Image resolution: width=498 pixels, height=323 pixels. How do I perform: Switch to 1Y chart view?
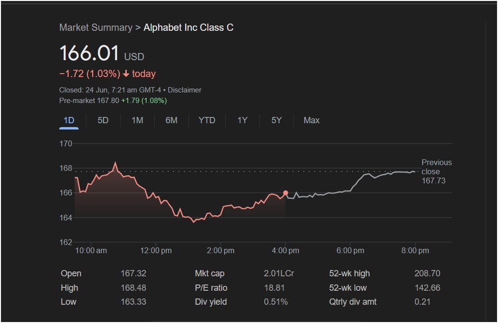242,120
